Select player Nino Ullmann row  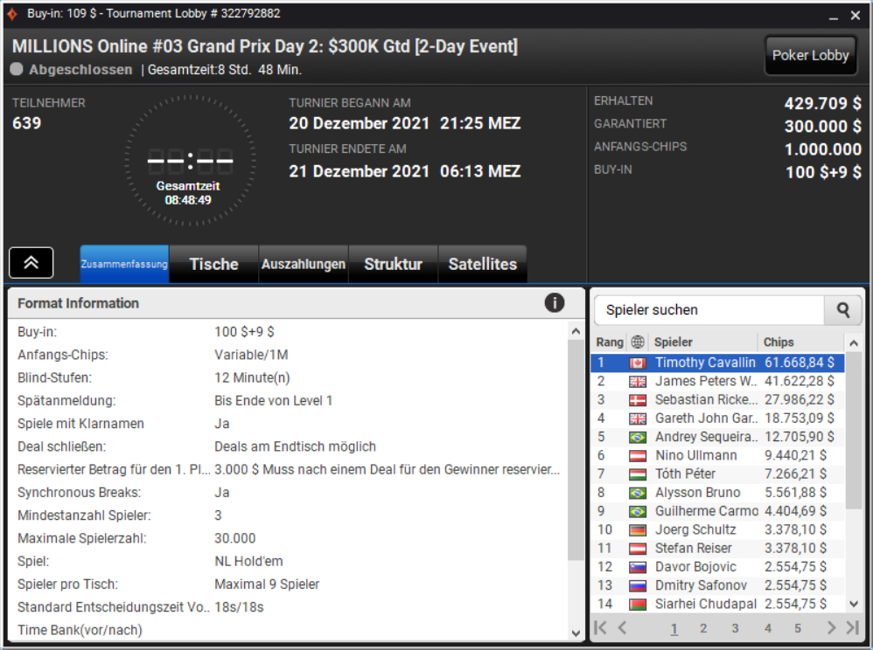point(717,455)
